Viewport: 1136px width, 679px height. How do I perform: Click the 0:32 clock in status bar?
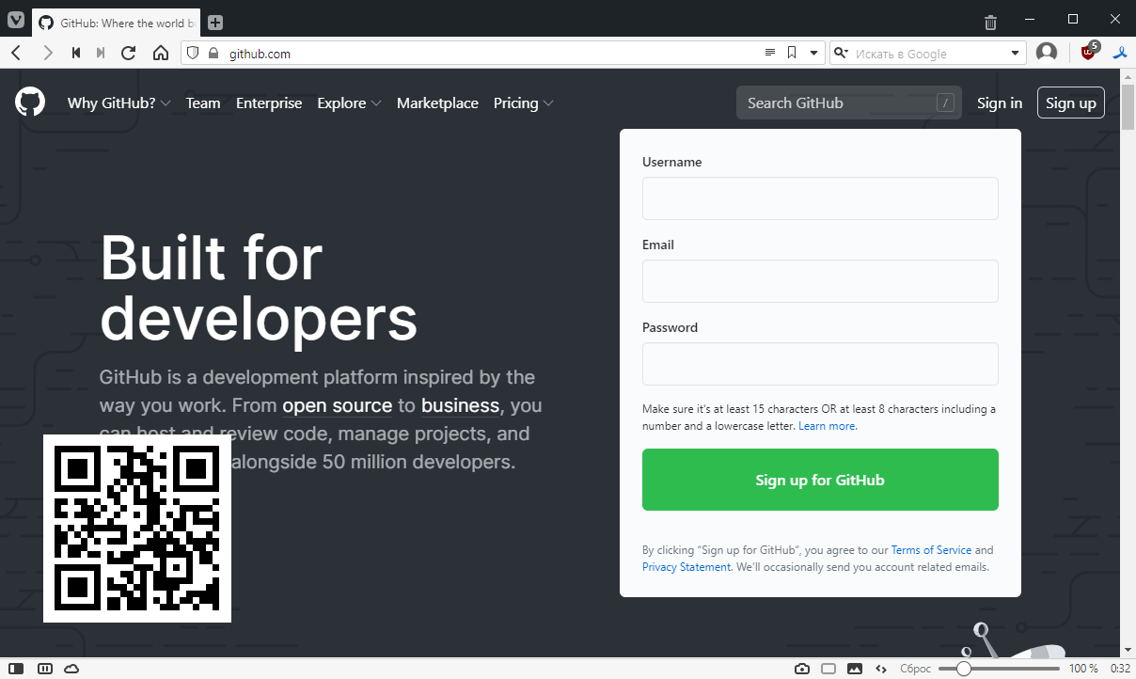pyautogui.click(x=1120, y=669)
